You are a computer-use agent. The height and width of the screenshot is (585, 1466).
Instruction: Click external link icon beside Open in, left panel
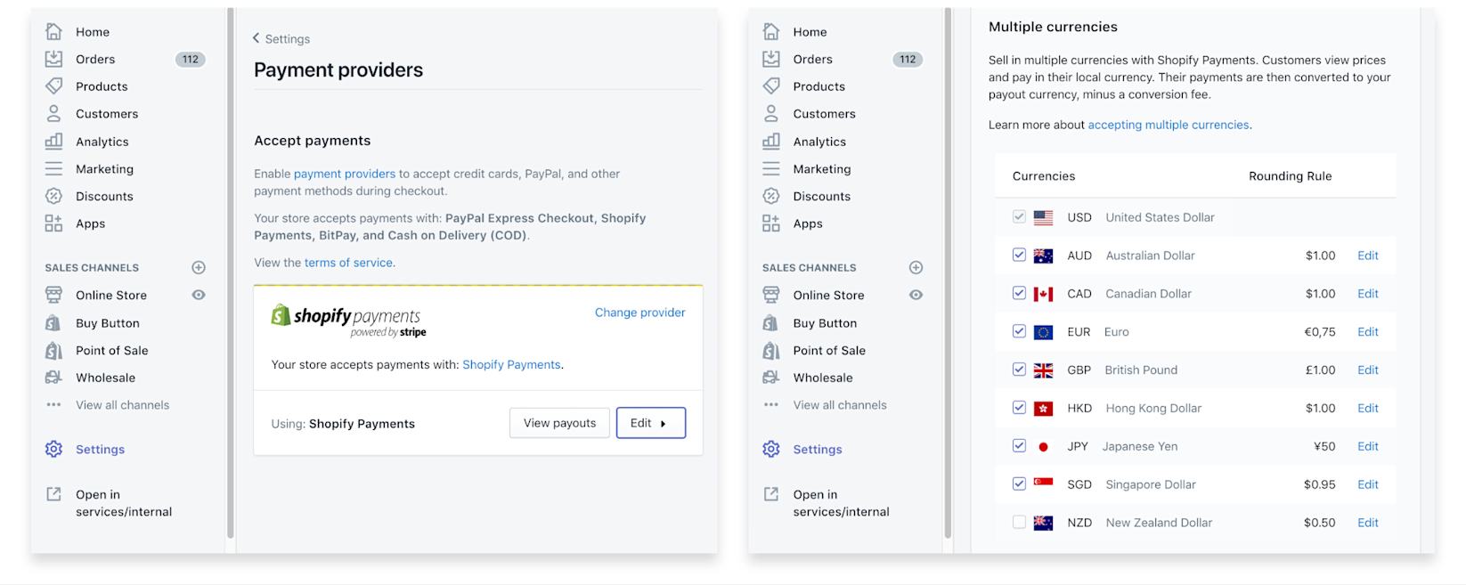tap(53, 494)
